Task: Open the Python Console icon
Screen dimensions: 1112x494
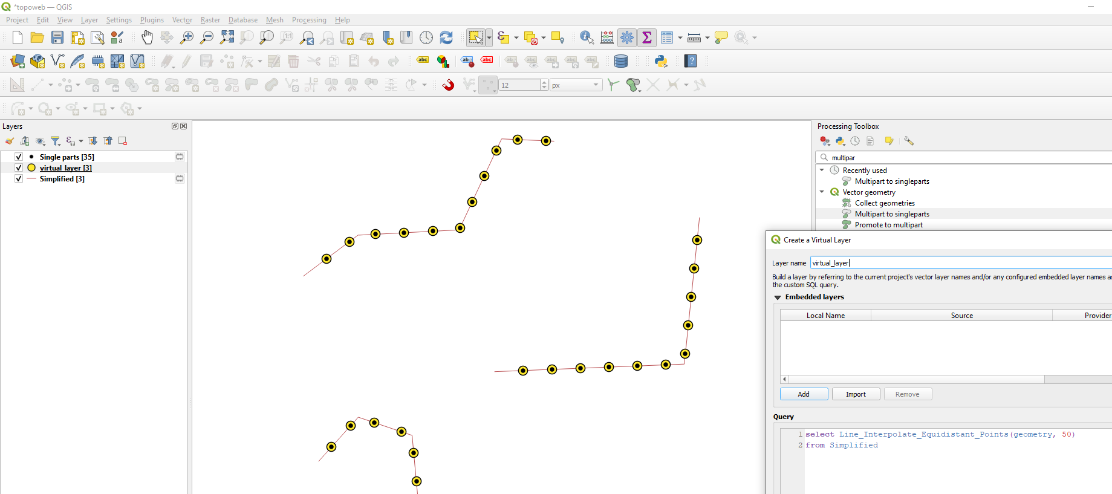Action: (661, 61)
